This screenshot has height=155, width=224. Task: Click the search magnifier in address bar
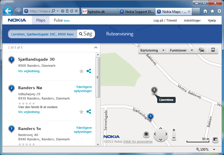point(53,11)
